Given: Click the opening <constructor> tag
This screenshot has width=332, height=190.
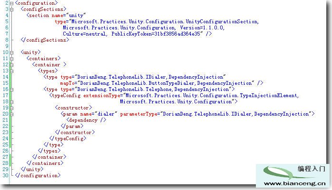Looking at the screenshot, I should (73, 108).
